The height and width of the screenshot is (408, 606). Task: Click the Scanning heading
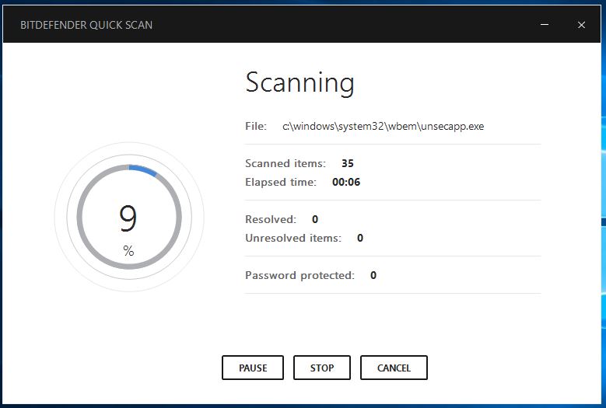[299, 82]
